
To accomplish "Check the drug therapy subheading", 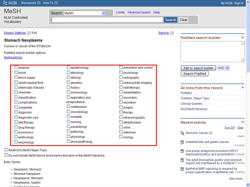I will point(16,127).
